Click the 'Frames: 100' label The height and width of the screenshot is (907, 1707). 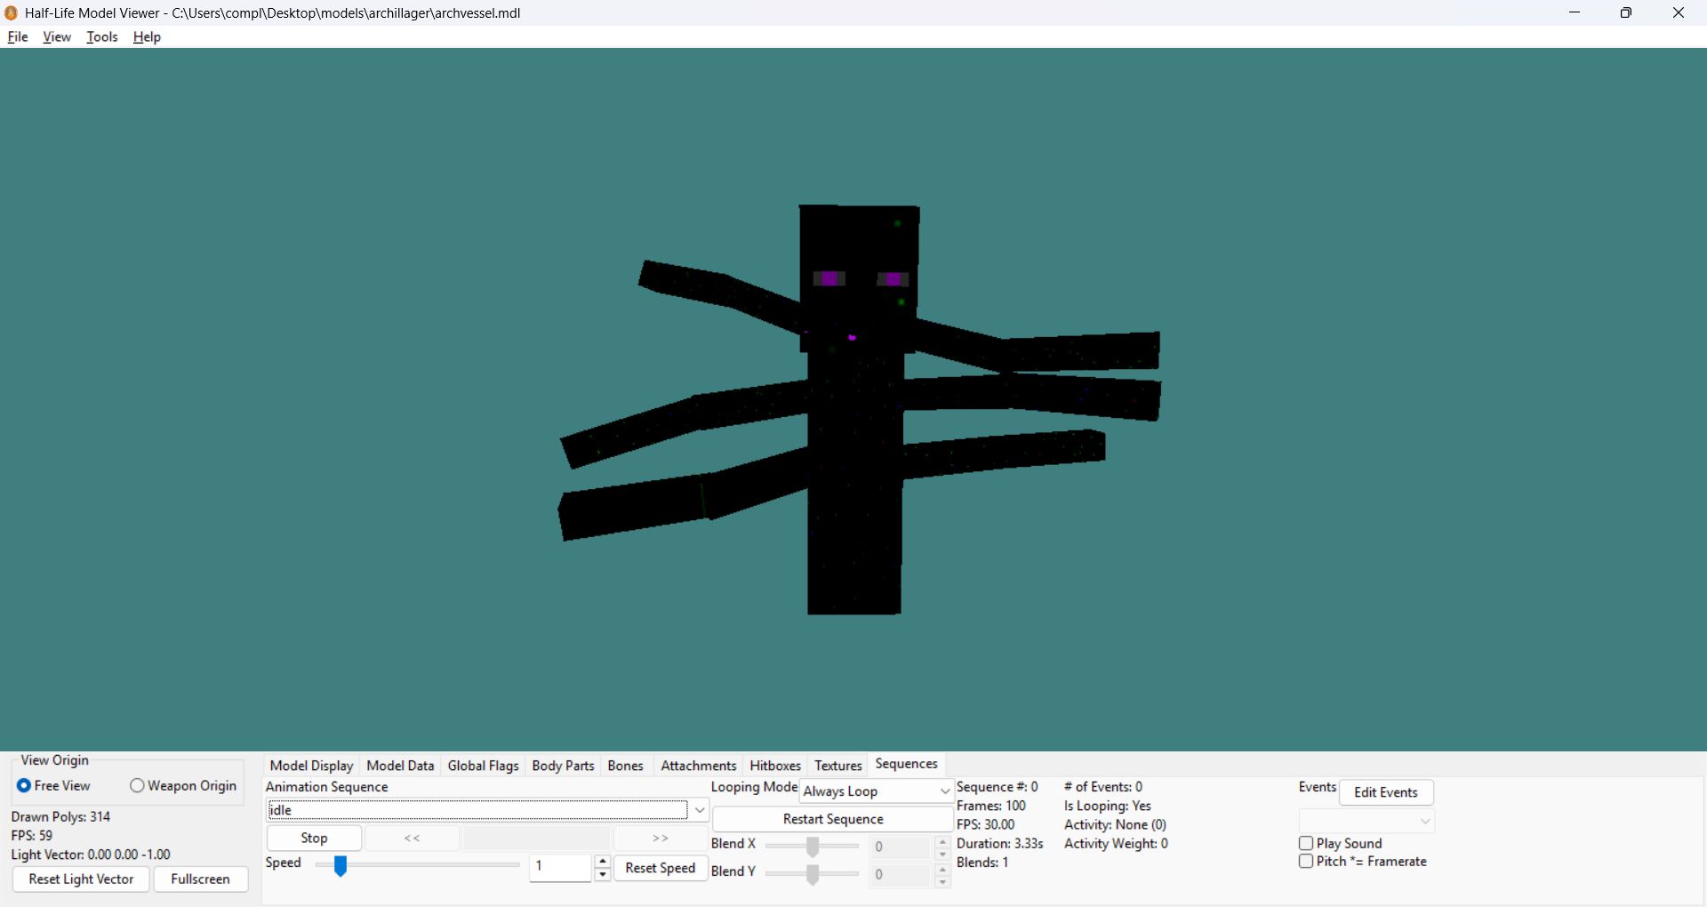[x=991, y=806]
